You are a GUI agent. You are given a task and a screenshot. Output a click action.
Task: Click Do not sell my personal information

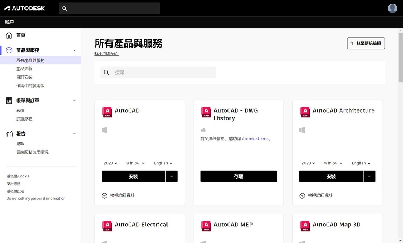36,199
